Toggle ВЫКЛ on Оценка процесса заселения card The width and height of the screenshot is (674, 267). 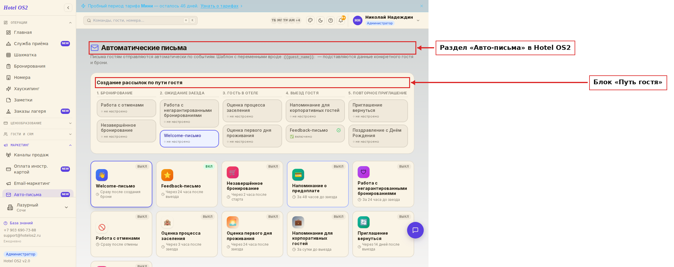tap(208, 217)
